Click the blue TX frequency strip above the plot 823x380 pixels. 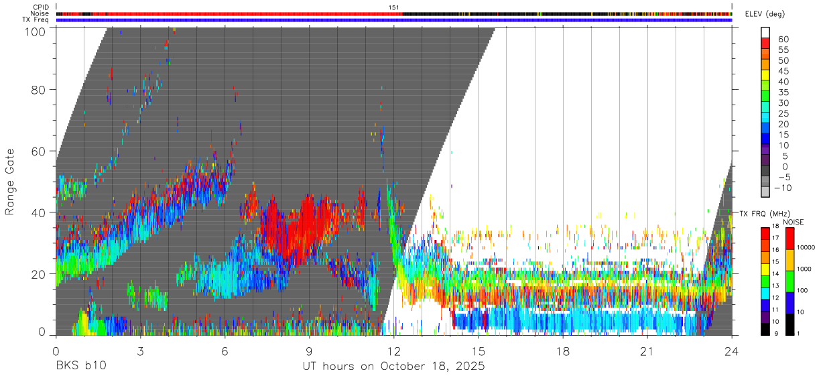pos(394,20)
